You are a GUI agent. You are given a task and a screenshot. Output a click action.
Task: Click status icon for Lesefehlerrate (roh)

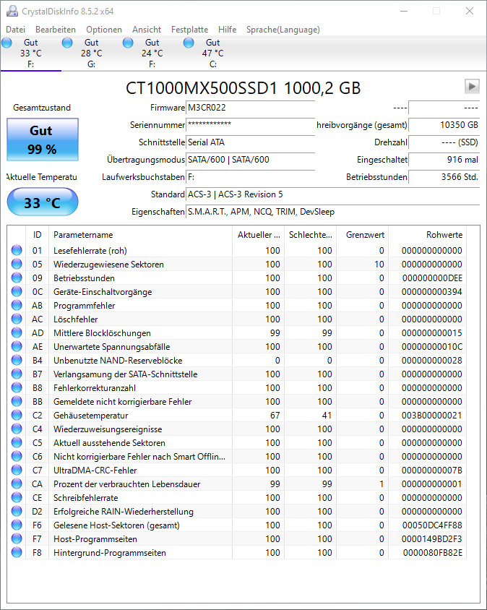[17, 250]
